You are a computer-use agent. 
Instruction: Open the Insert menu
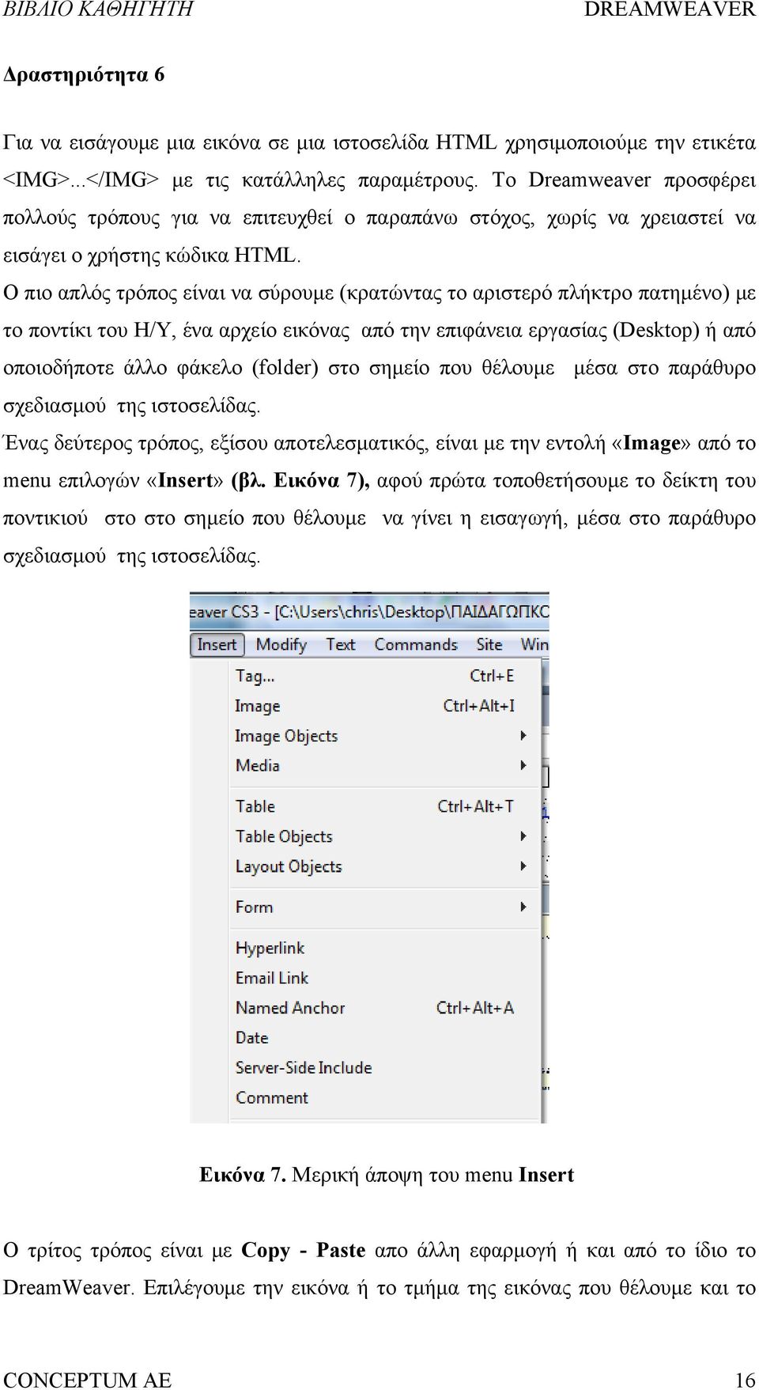[x=217, y=645]
